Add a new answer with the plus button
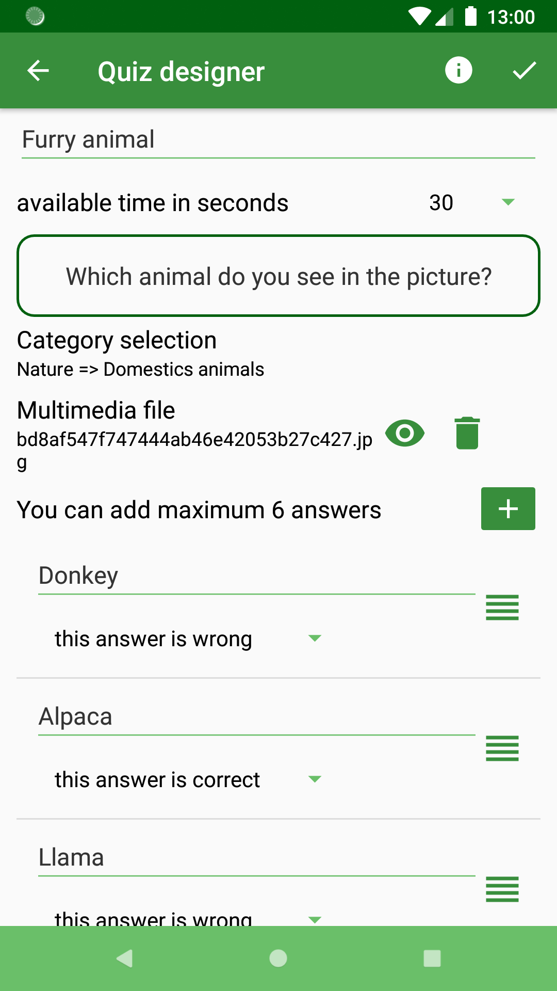The height and width of the screenshot is (991, 557). [x=508, y=509]
